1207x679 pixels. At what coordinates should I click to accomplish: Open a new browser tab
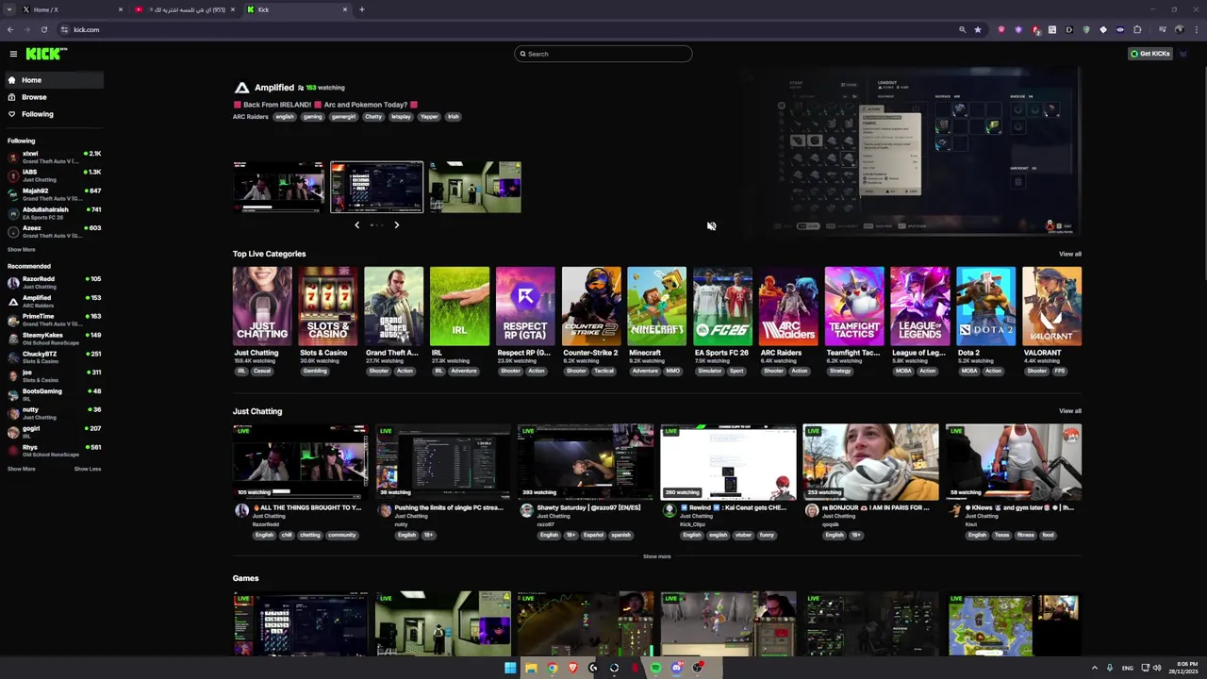(362, 9)
